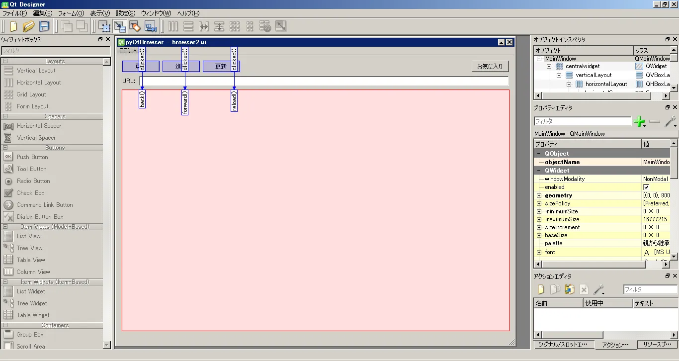679x361 pixels.
Task: Collapse the QObject property group
Action: (x=539, y=154)
